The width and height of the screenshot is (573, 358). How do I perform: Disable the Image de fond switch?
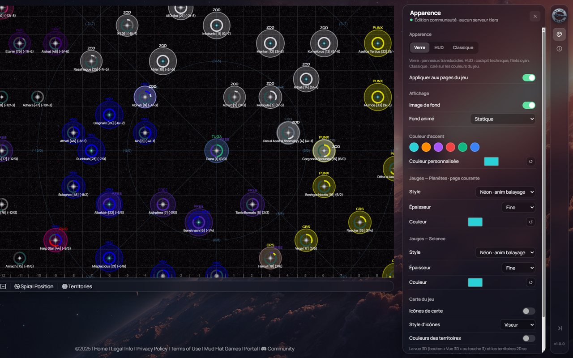coord(529,106)
